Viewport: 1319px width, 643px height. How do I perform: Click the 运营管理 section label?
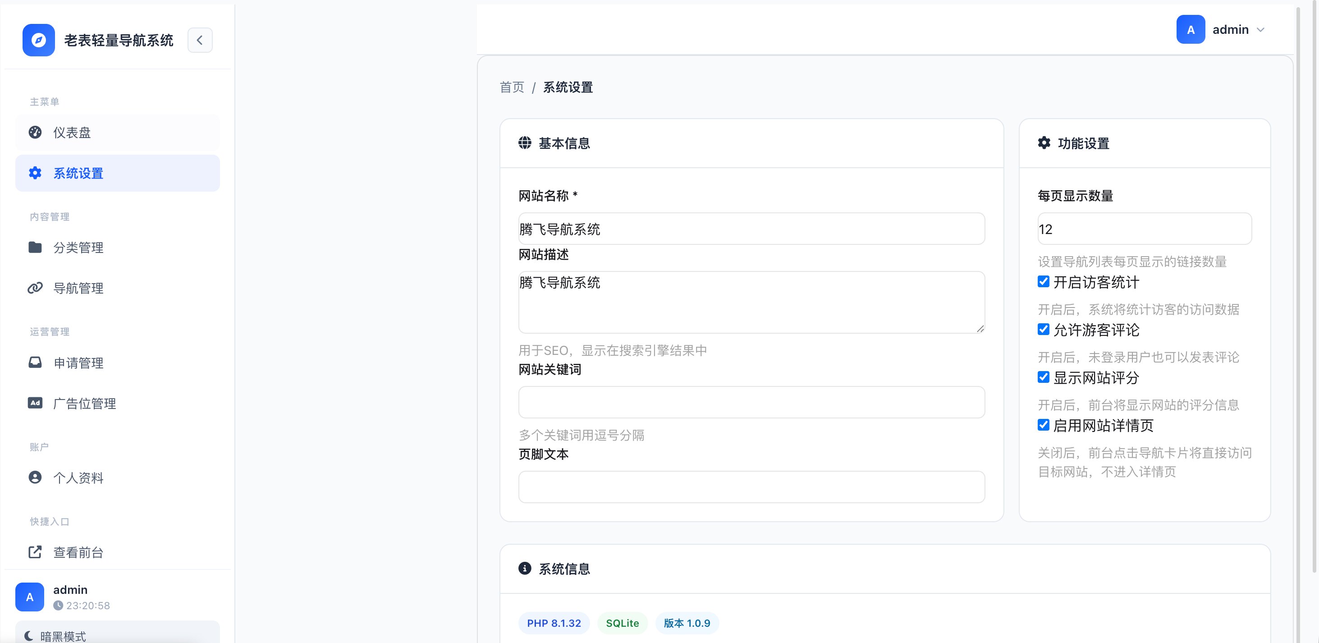pyautogui.click(x=50, y=331)
